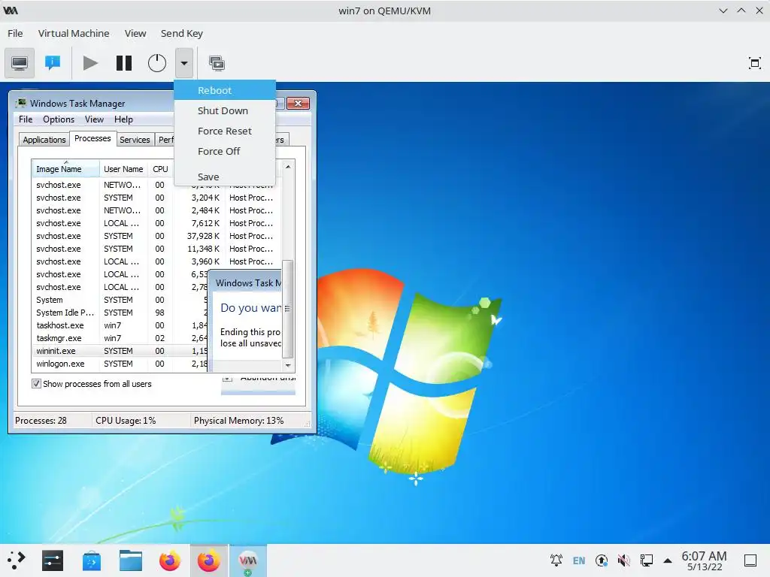Image resolution: width=770 pixels, height=577 pixels.
Task: Click the show desktop button
Action: pos(750,560)
